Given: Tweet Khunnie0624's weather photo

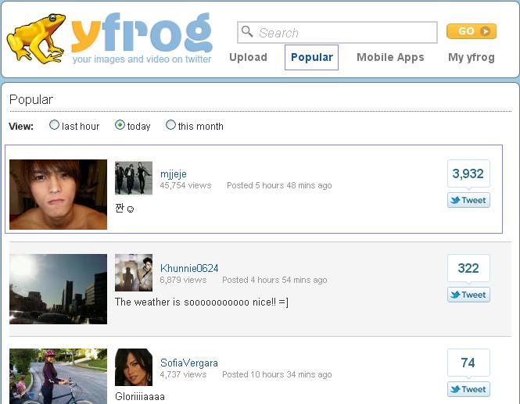Looking at the screenshot, I should point(468,295).
